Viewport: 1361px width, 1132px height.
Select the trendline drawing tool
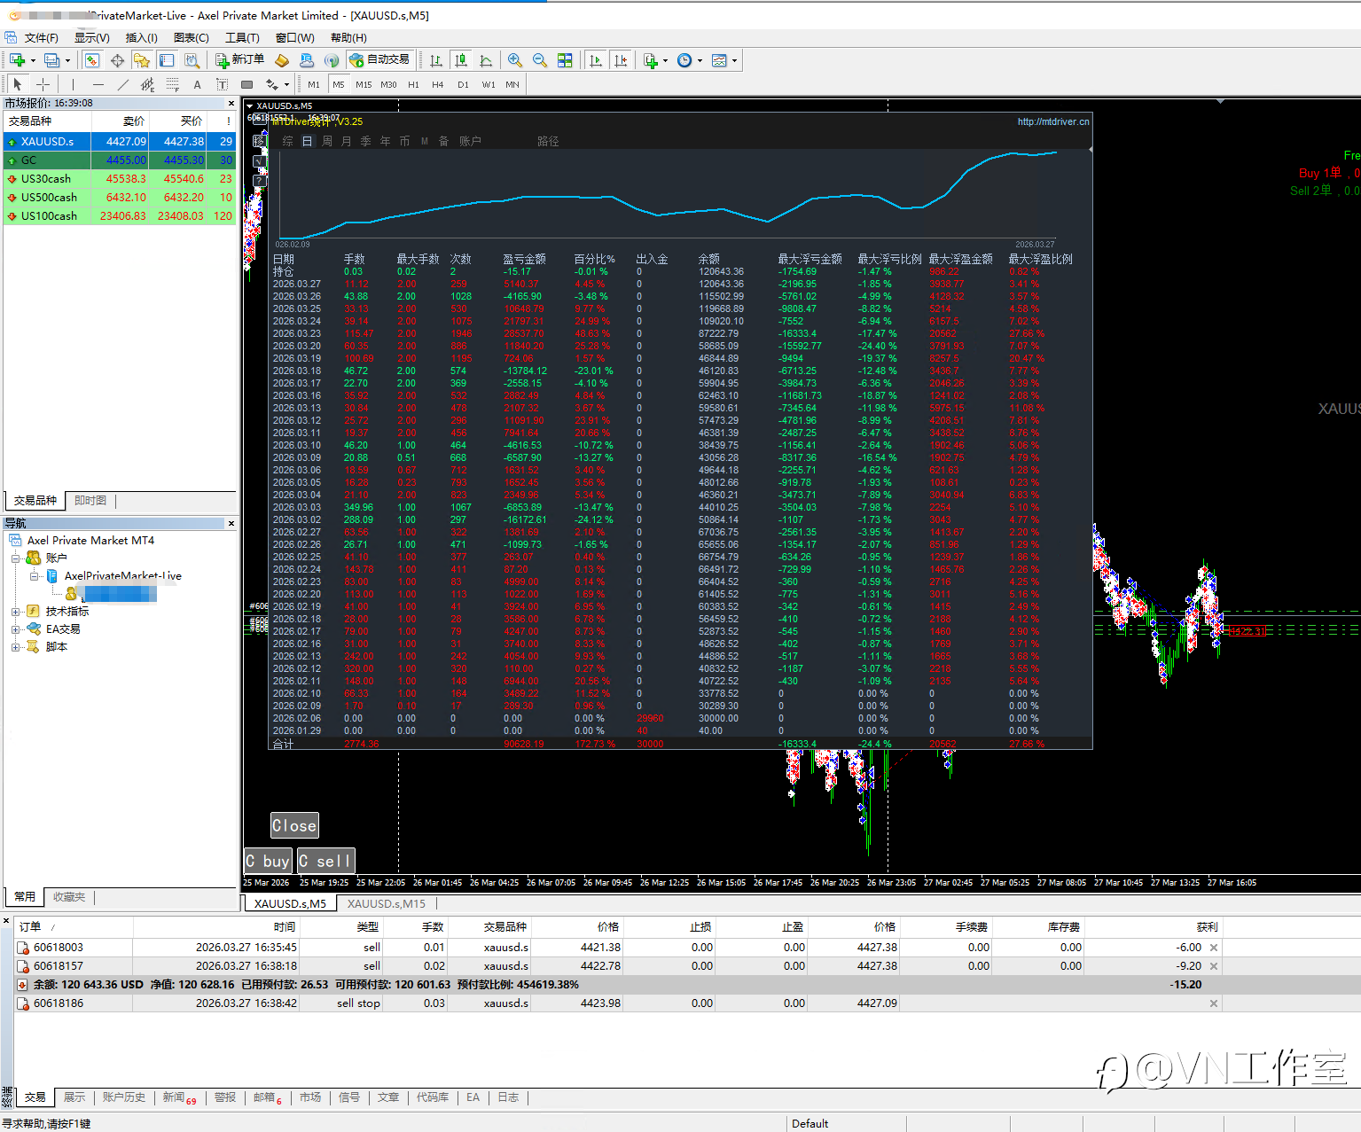click(123, 84)
